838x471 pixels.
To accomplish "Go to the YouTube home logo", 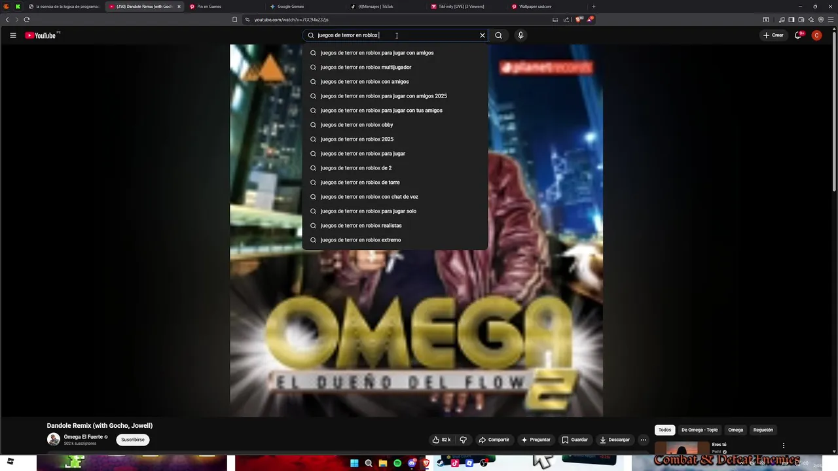I will [x=41, y=35].
